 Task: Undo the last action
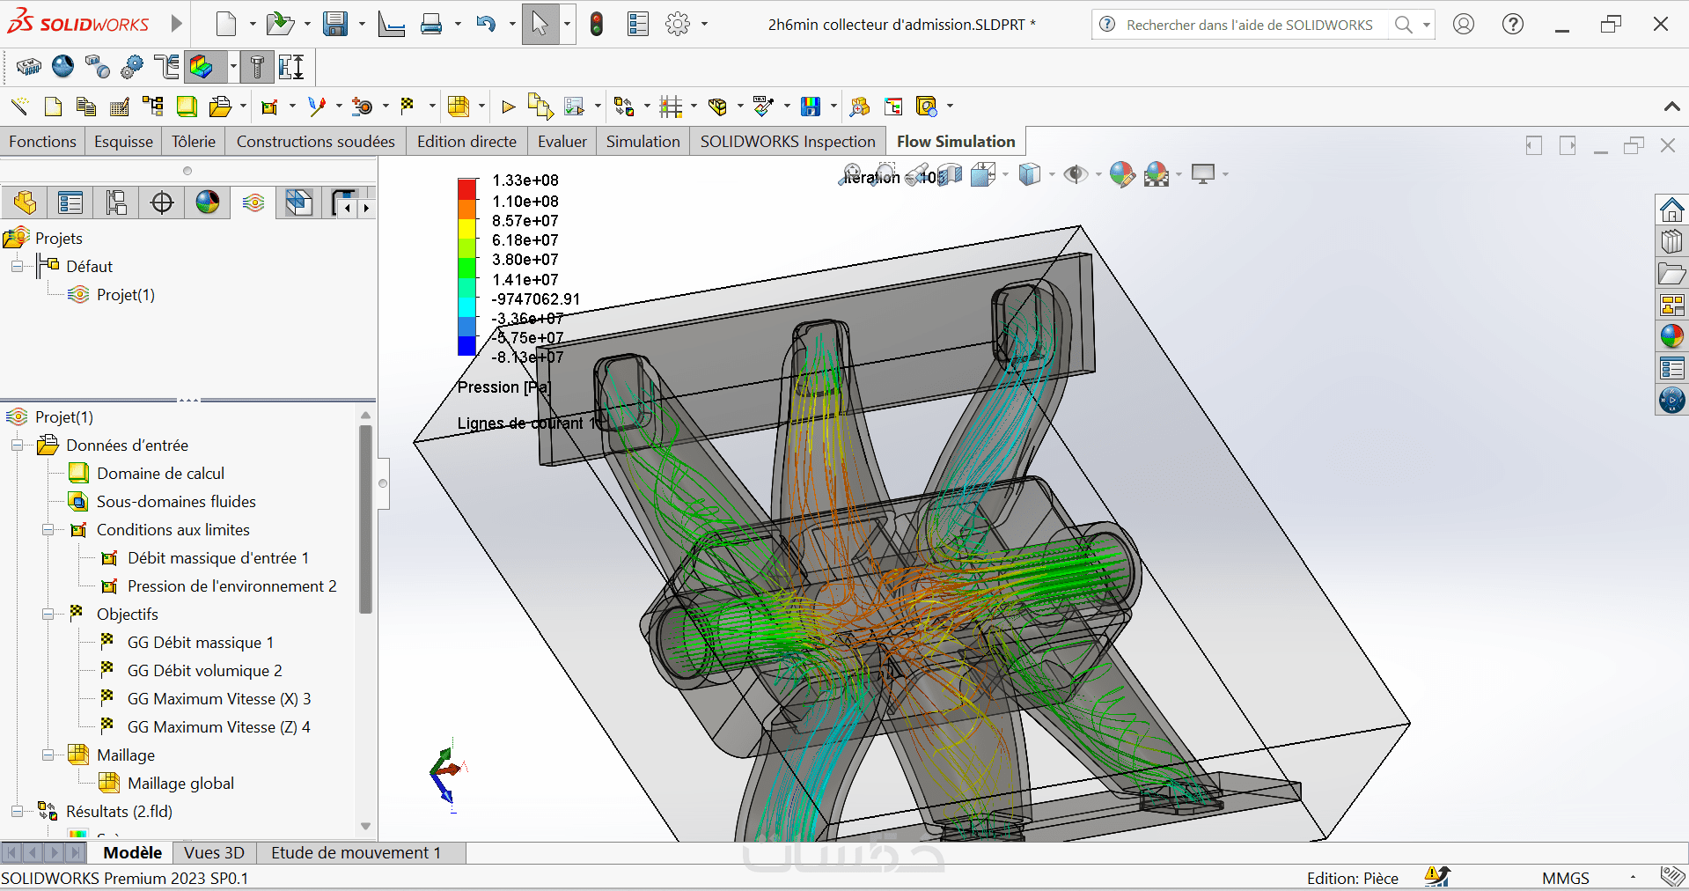pyautogui.click(x=487, y=24)
